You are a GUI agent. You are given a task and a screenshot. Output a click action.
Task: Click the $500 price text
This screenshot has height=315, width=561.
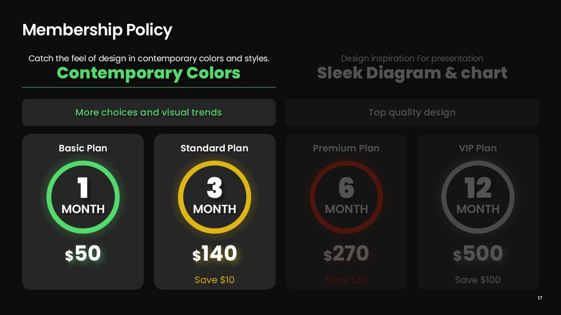tap(478, 254)
